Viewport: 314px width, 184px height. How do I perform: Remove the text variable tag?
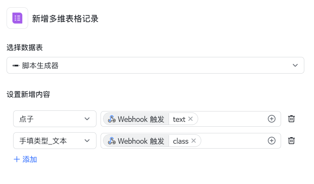[x=190, y=119]
